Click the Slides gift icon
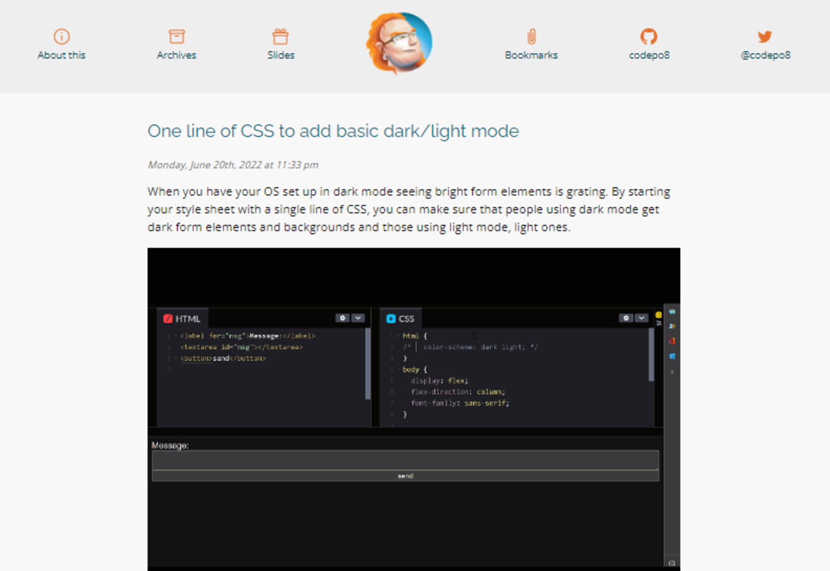Image resolution: width=830 pixels, height=571 pixels. click(x=280, y=37)
